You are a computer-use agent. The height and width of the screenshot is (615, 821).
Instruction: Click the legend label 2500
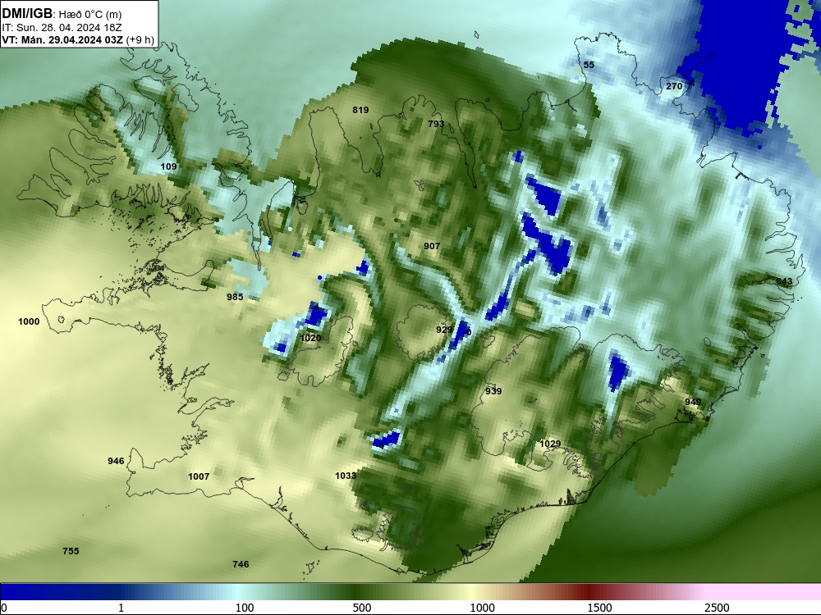[x=717, y=608]
